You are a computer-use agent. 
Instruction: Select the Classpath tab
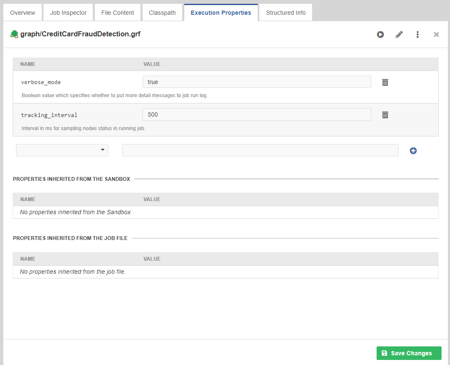162,13
